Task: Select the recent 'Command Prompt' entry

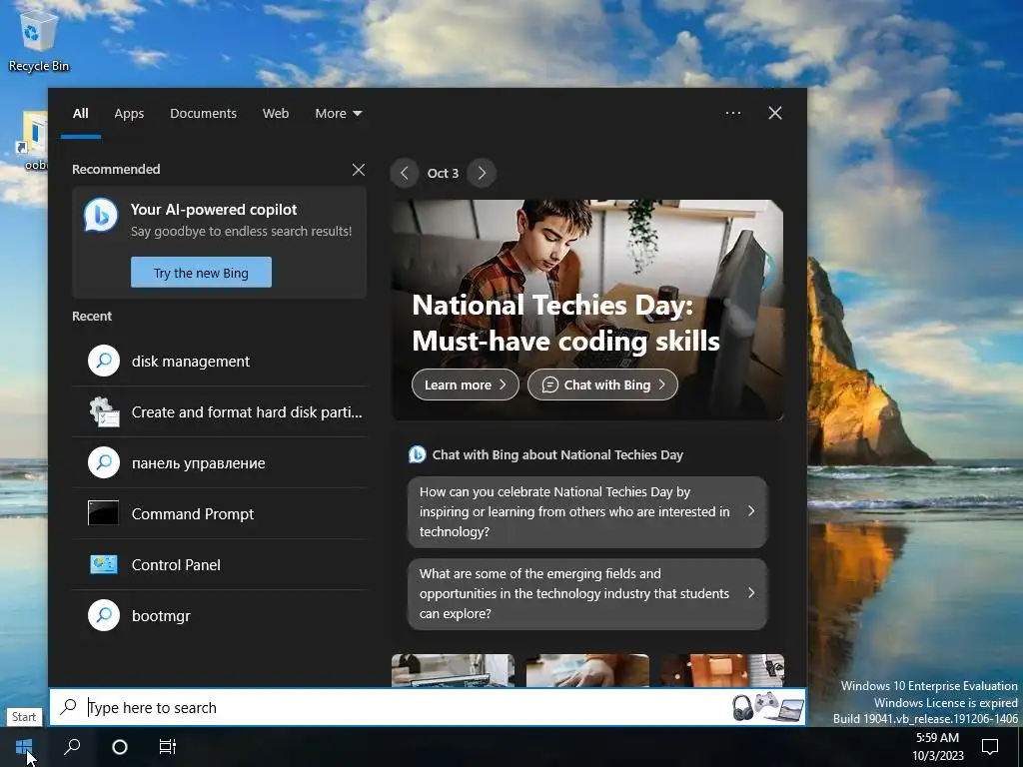Action: (219, 513)
